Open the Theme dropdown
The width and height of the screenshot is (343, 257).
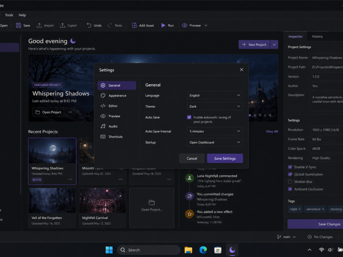pos(215,106)
